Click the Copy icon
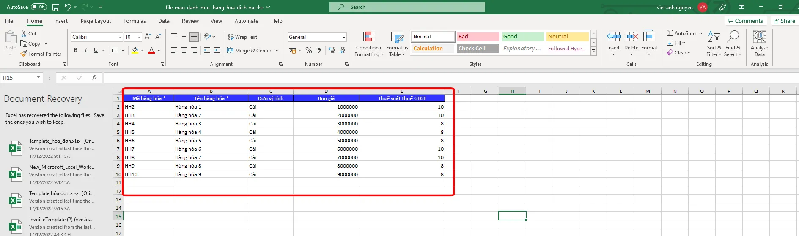This screenshot has width=799, height=236. (x=24, y=43)
